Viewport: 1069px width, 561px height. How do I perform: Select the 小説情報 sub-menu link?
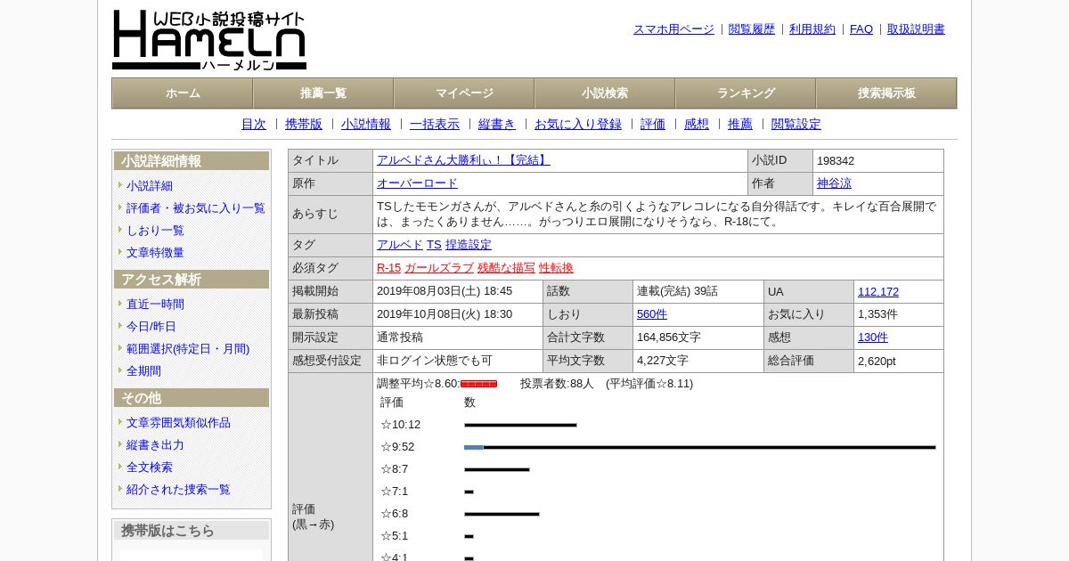(366, 125)
